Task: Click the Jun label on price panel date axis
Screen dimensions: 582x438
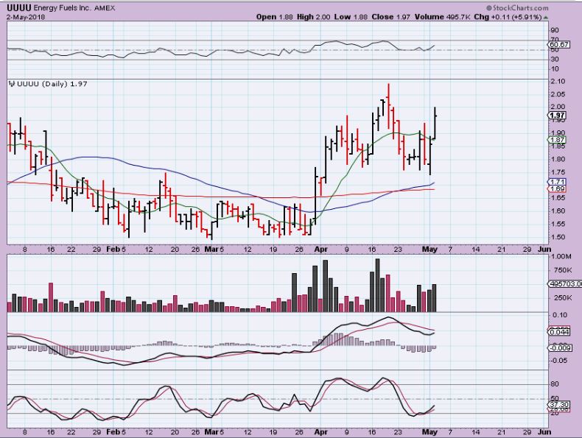Action: pyautogui.click(x=544, y=250)
